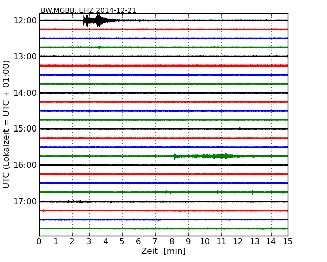Select the 14:00 time label
327x262 pixels.
tap(25, 93)
